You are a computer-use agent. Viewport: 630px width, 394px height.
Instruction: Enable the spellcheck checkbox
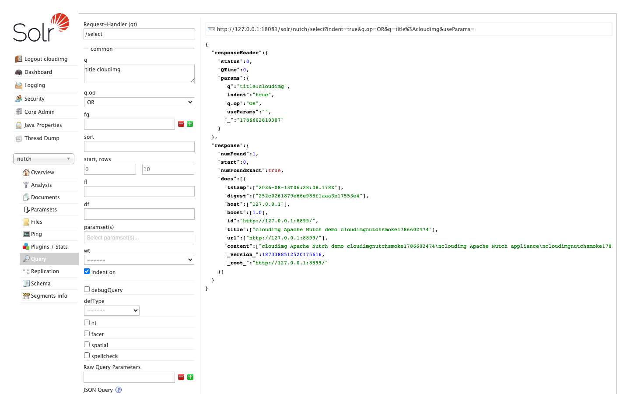[87, 355]
